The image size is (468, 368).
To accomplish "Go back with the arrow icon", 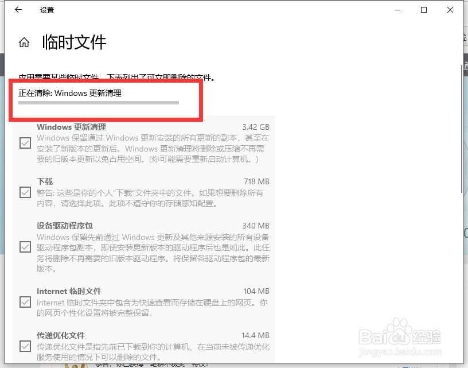I will [x=18, y=10].
